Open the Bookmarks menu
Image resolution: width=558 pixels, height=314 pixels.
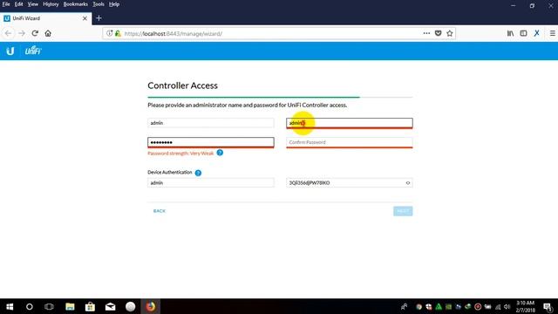coord(76,4)
